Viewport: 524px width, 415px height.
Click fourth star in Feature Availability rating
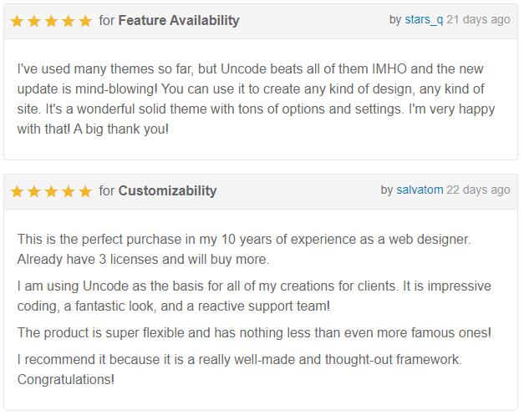pos(69,22)
